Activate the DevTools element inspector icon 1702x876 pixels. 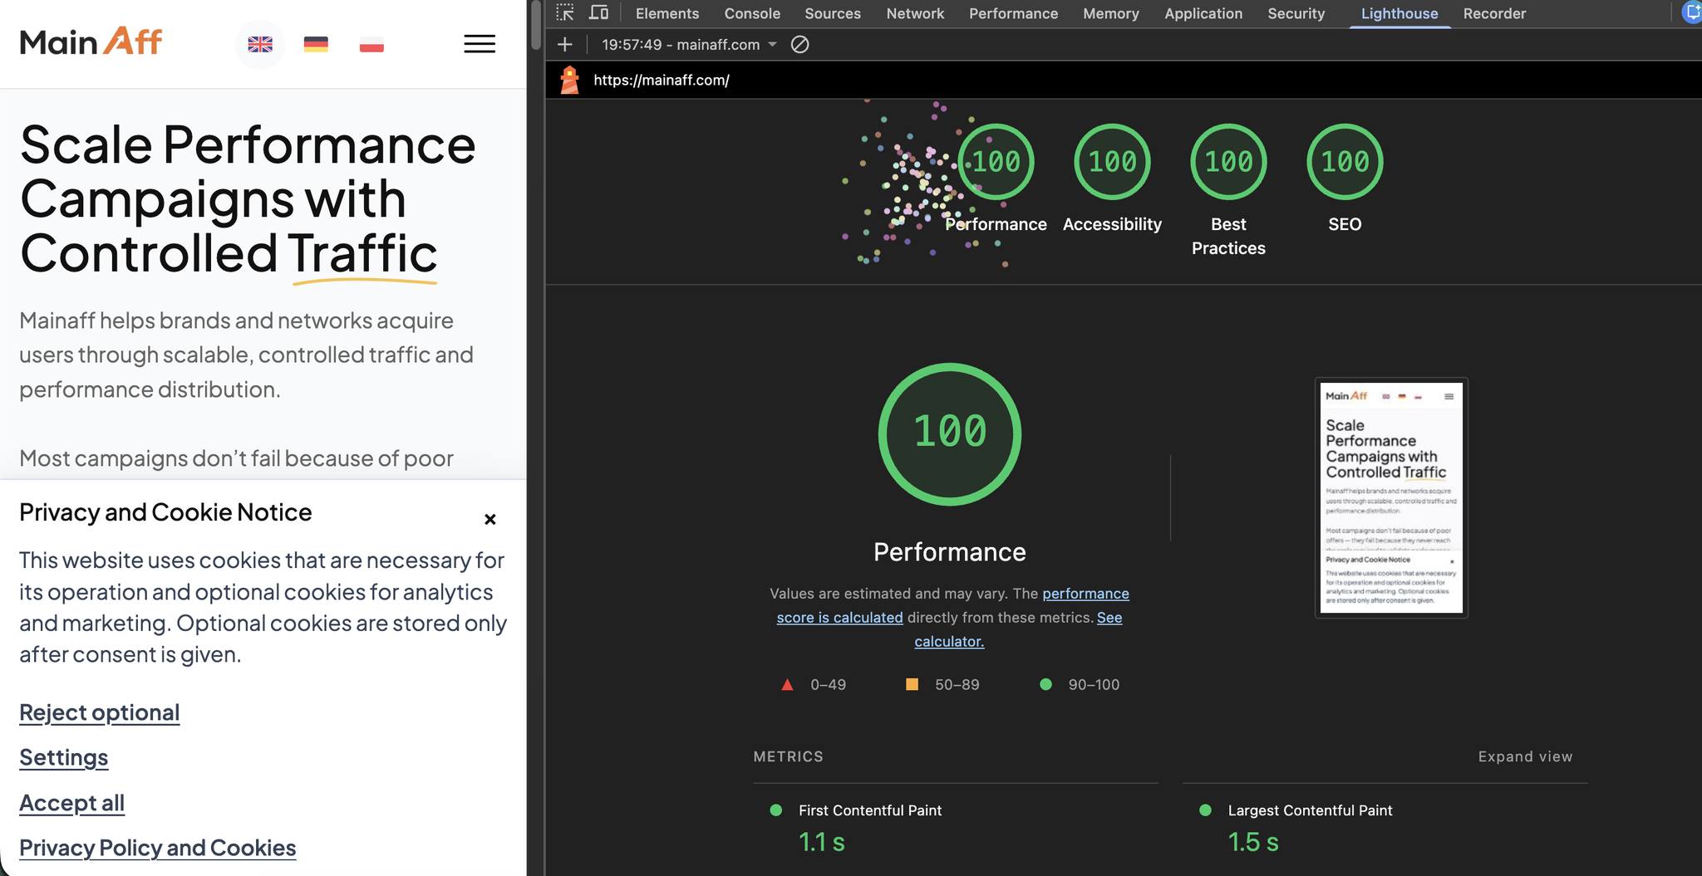(565, 13)
